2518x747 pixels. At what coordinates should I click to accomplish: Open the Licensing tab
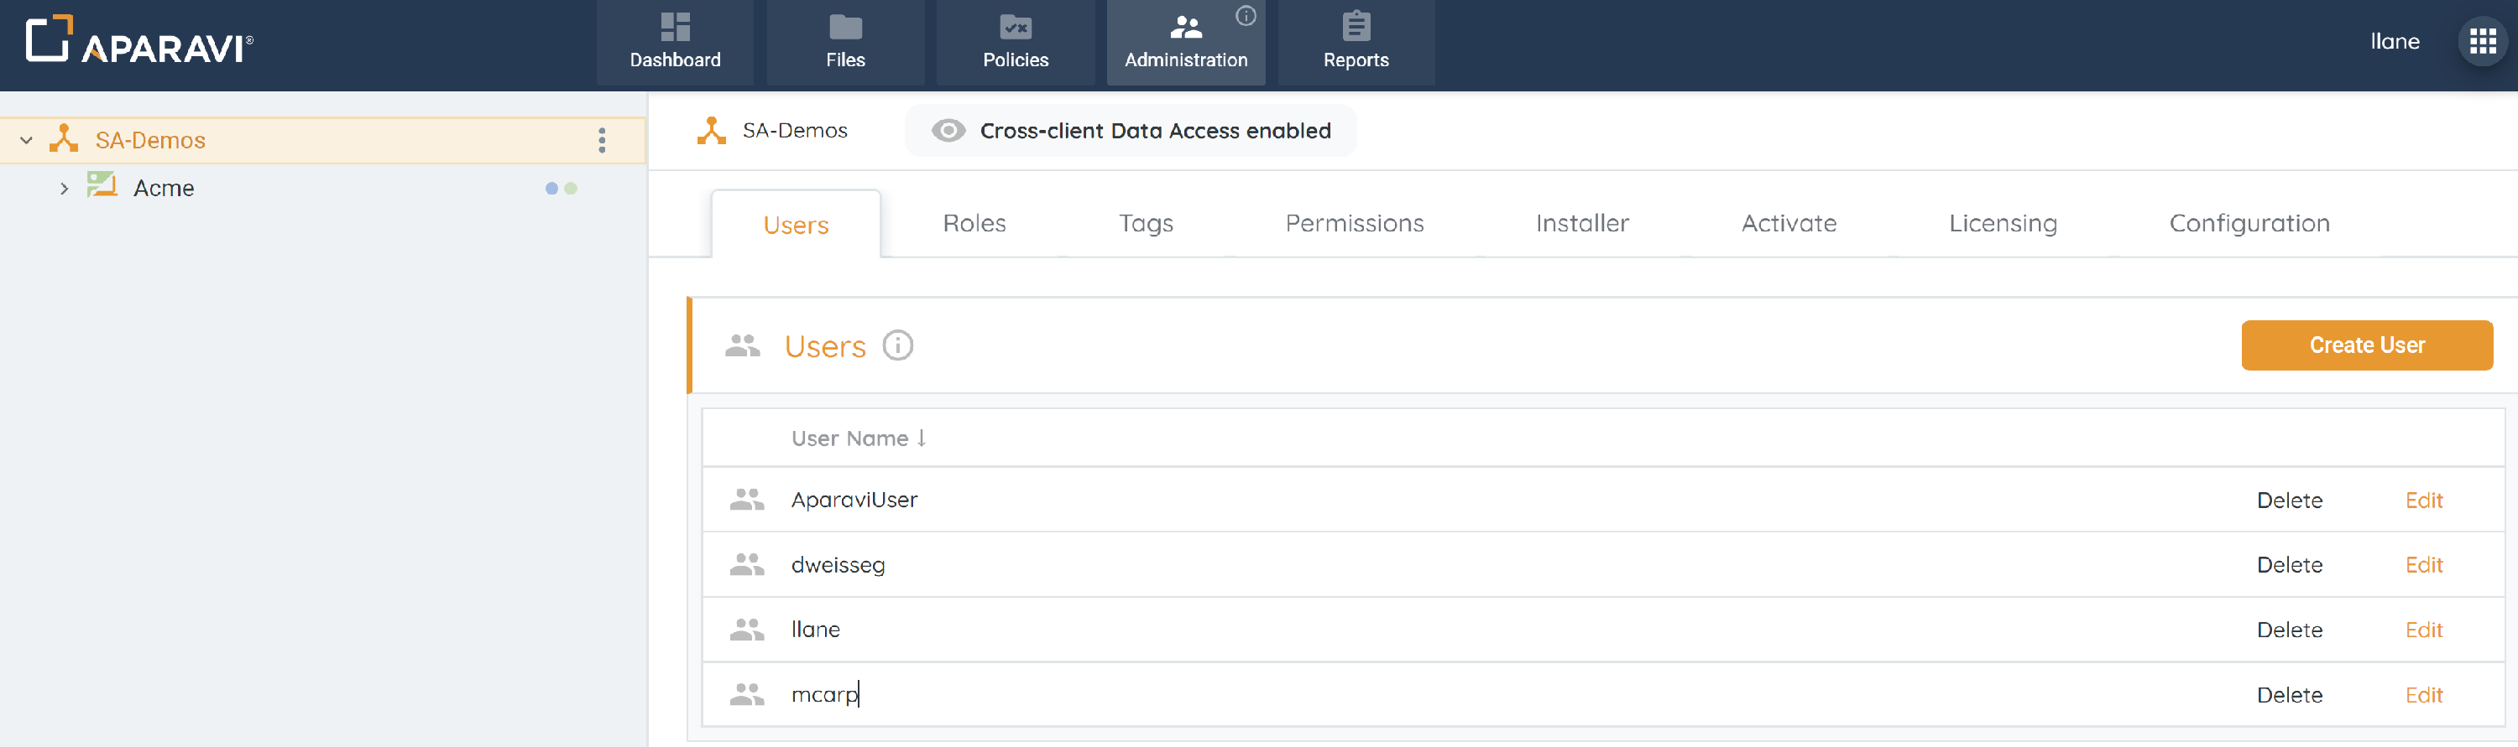[x=2002, y=224]
